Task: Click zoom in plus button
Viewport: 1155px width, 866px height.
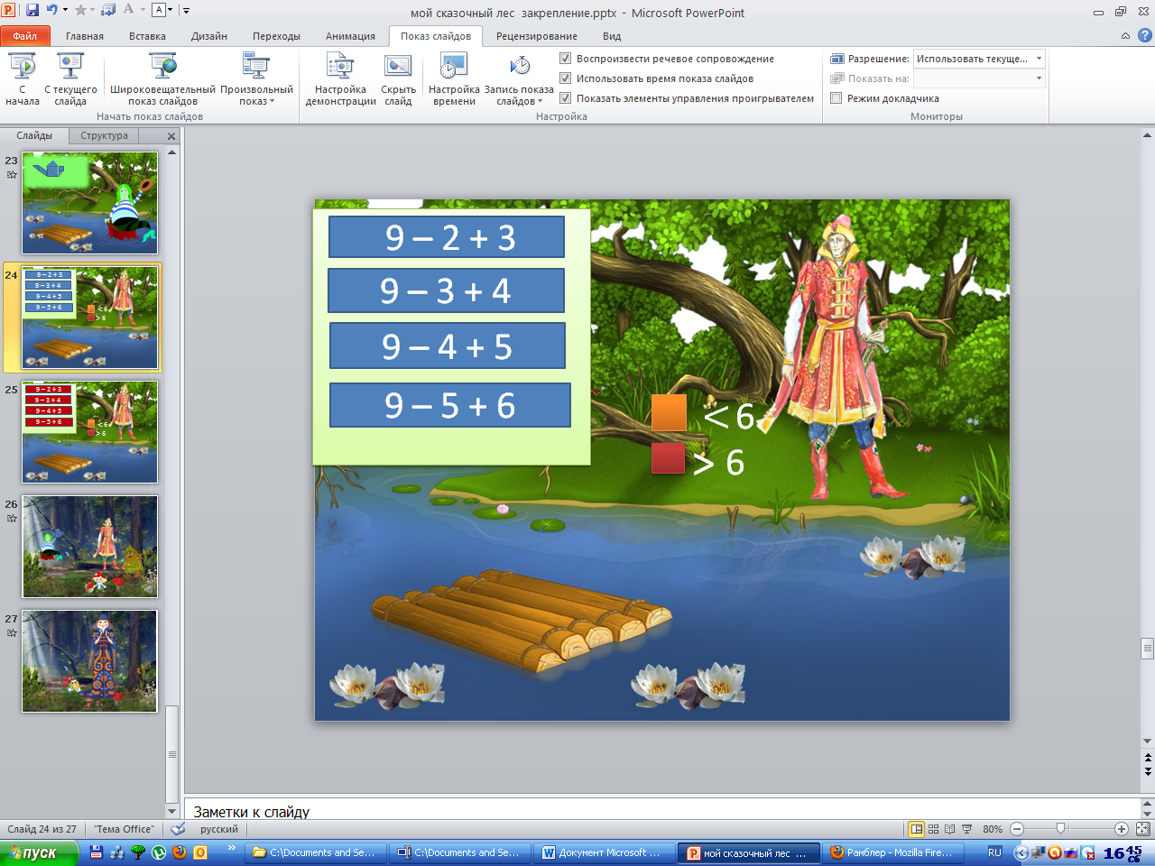Action: 1122,829
